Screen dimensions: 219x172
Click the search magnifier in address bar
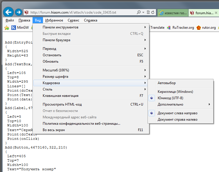pyautogui.click(x=139, y=12)
